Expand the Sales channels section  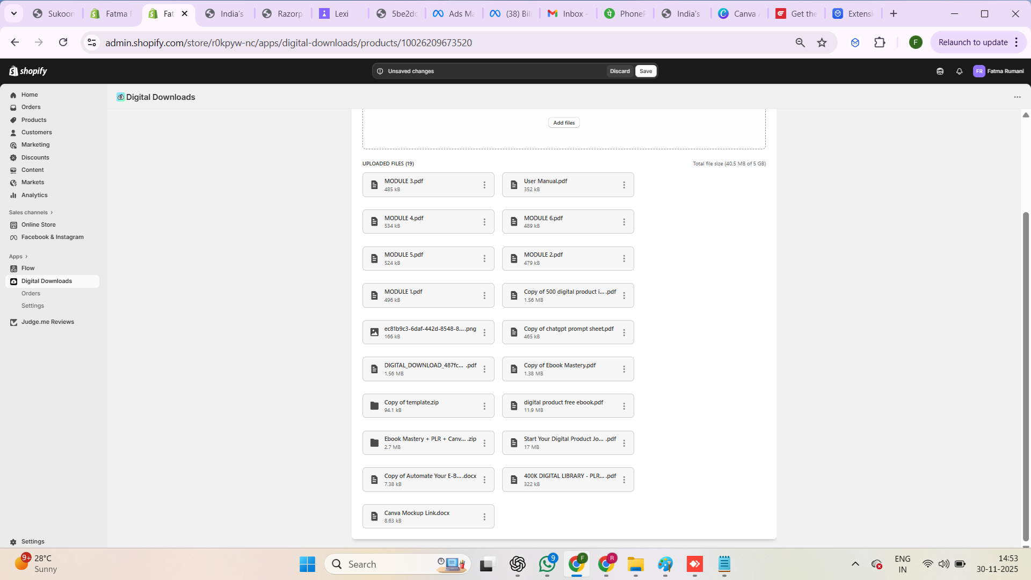point(31,213)
